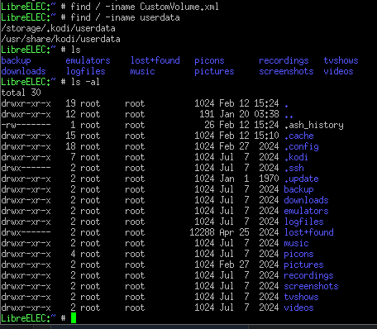The image size is (377, 329).
Task: Select the ".config" directory name
Action: pyautogui.click(x=302, y=146)
